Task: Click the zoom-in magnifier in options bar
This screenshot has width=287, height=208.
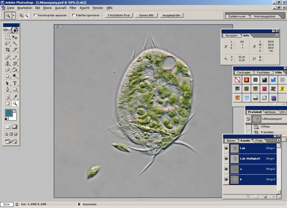Action: click(x=21, y=15)
